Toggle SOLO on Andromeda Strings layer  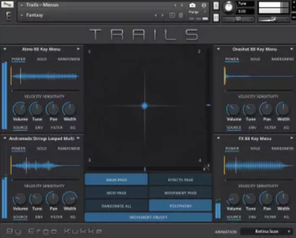click(42, 148)
